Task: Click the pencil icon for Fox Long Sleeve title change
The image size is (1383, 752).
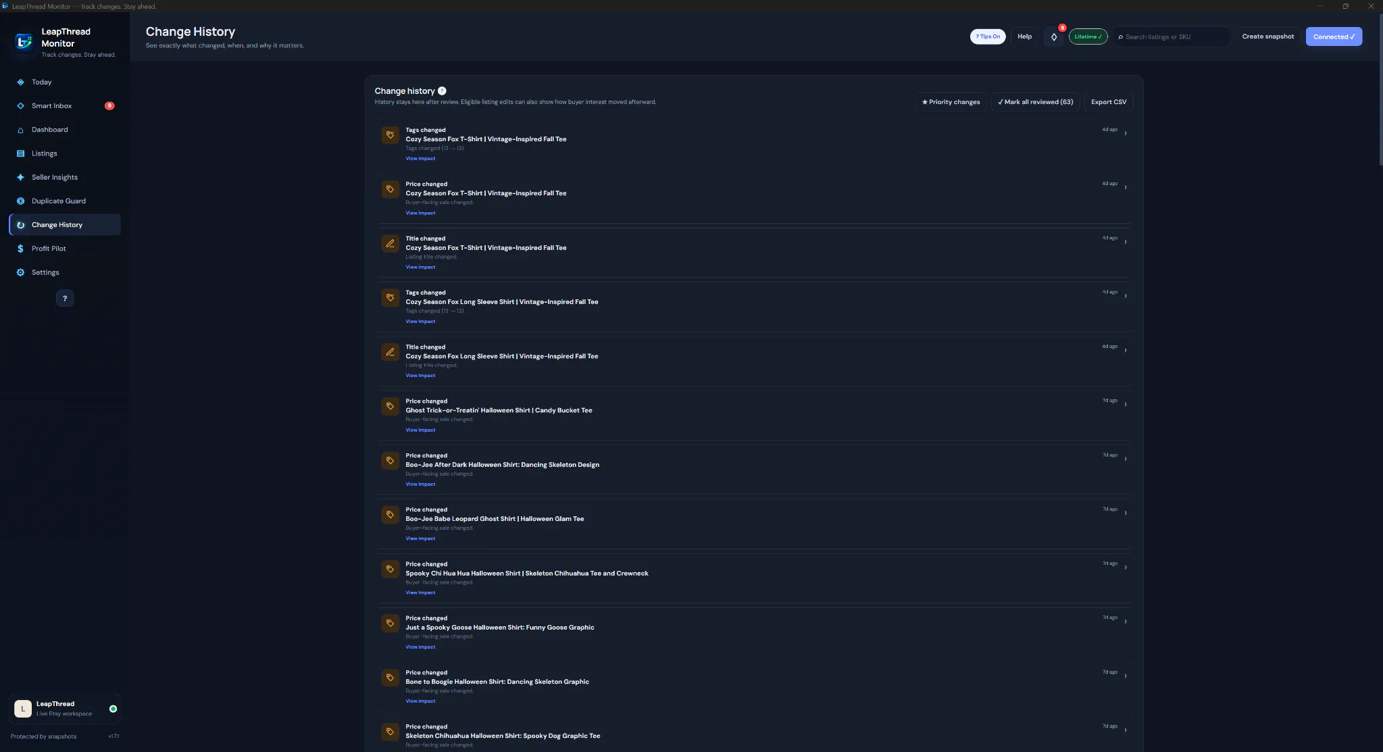Action: point(390,352)
